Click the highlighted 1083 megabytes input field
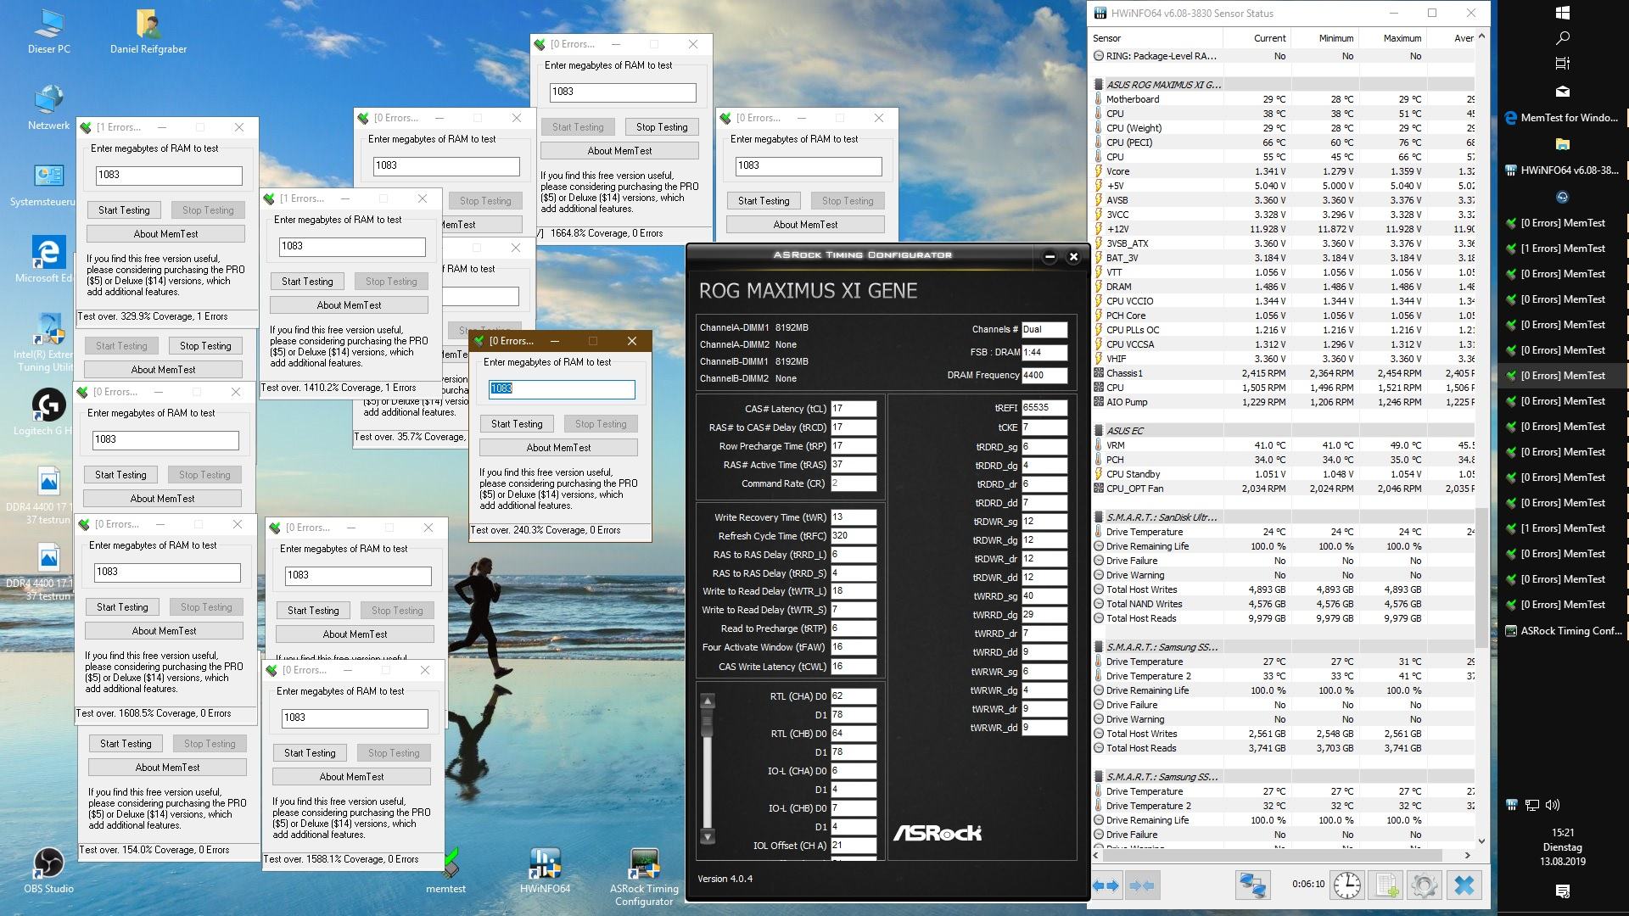 [561, 388]
